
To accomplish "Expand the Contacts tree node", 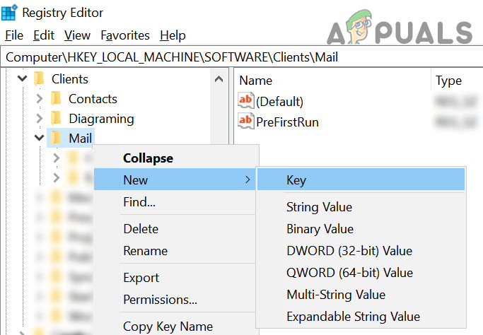I will pos(40,99).
